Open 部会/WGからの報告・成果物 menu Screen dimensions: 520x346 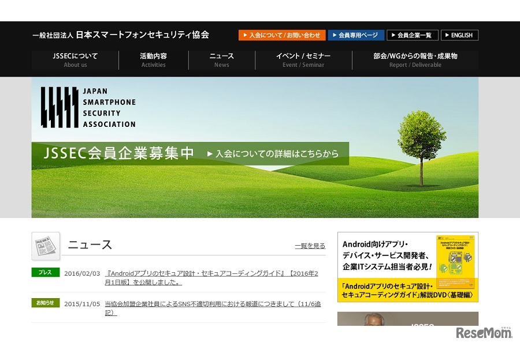click(415, 60)
